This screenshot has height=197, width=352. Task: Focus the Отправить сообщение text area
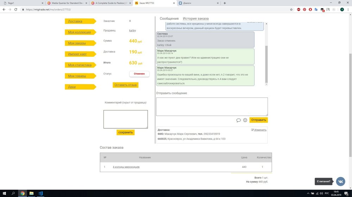point(212,106)
